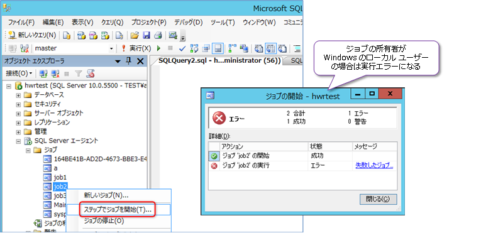Click the blue Parse checkmark icon
503x233 pixels.
coord(182,48)
